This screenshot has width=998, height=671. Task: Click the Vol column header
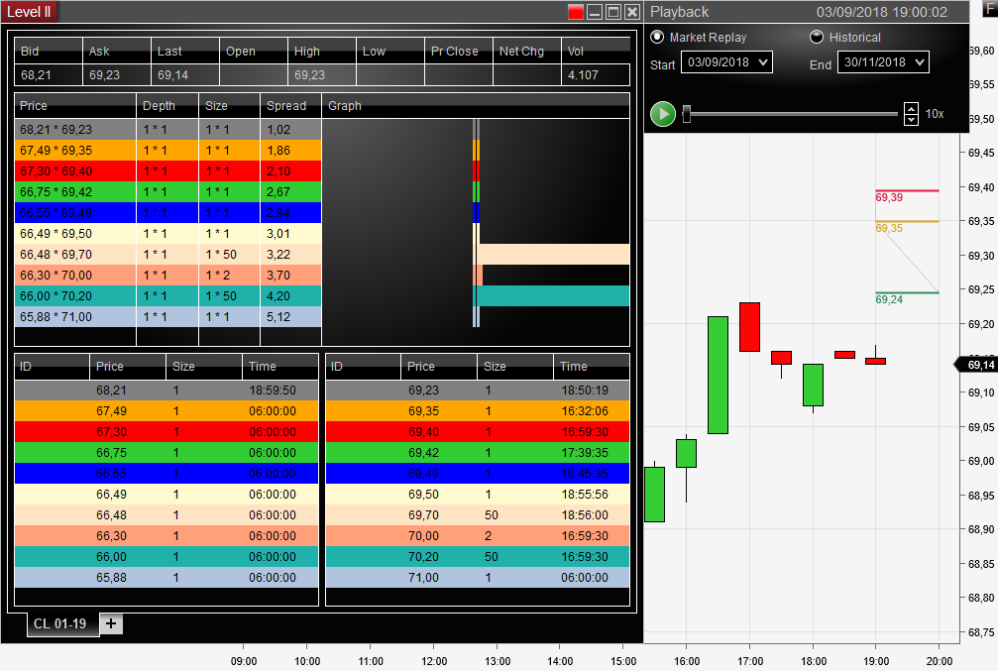tap(596, 51)
